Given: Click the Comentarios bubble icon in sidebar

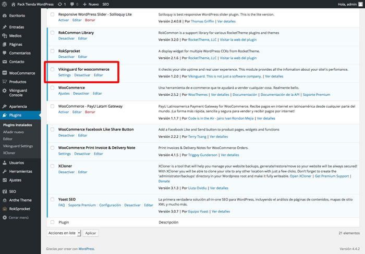Looking at the screenshot, I should [x=5, y=53].
